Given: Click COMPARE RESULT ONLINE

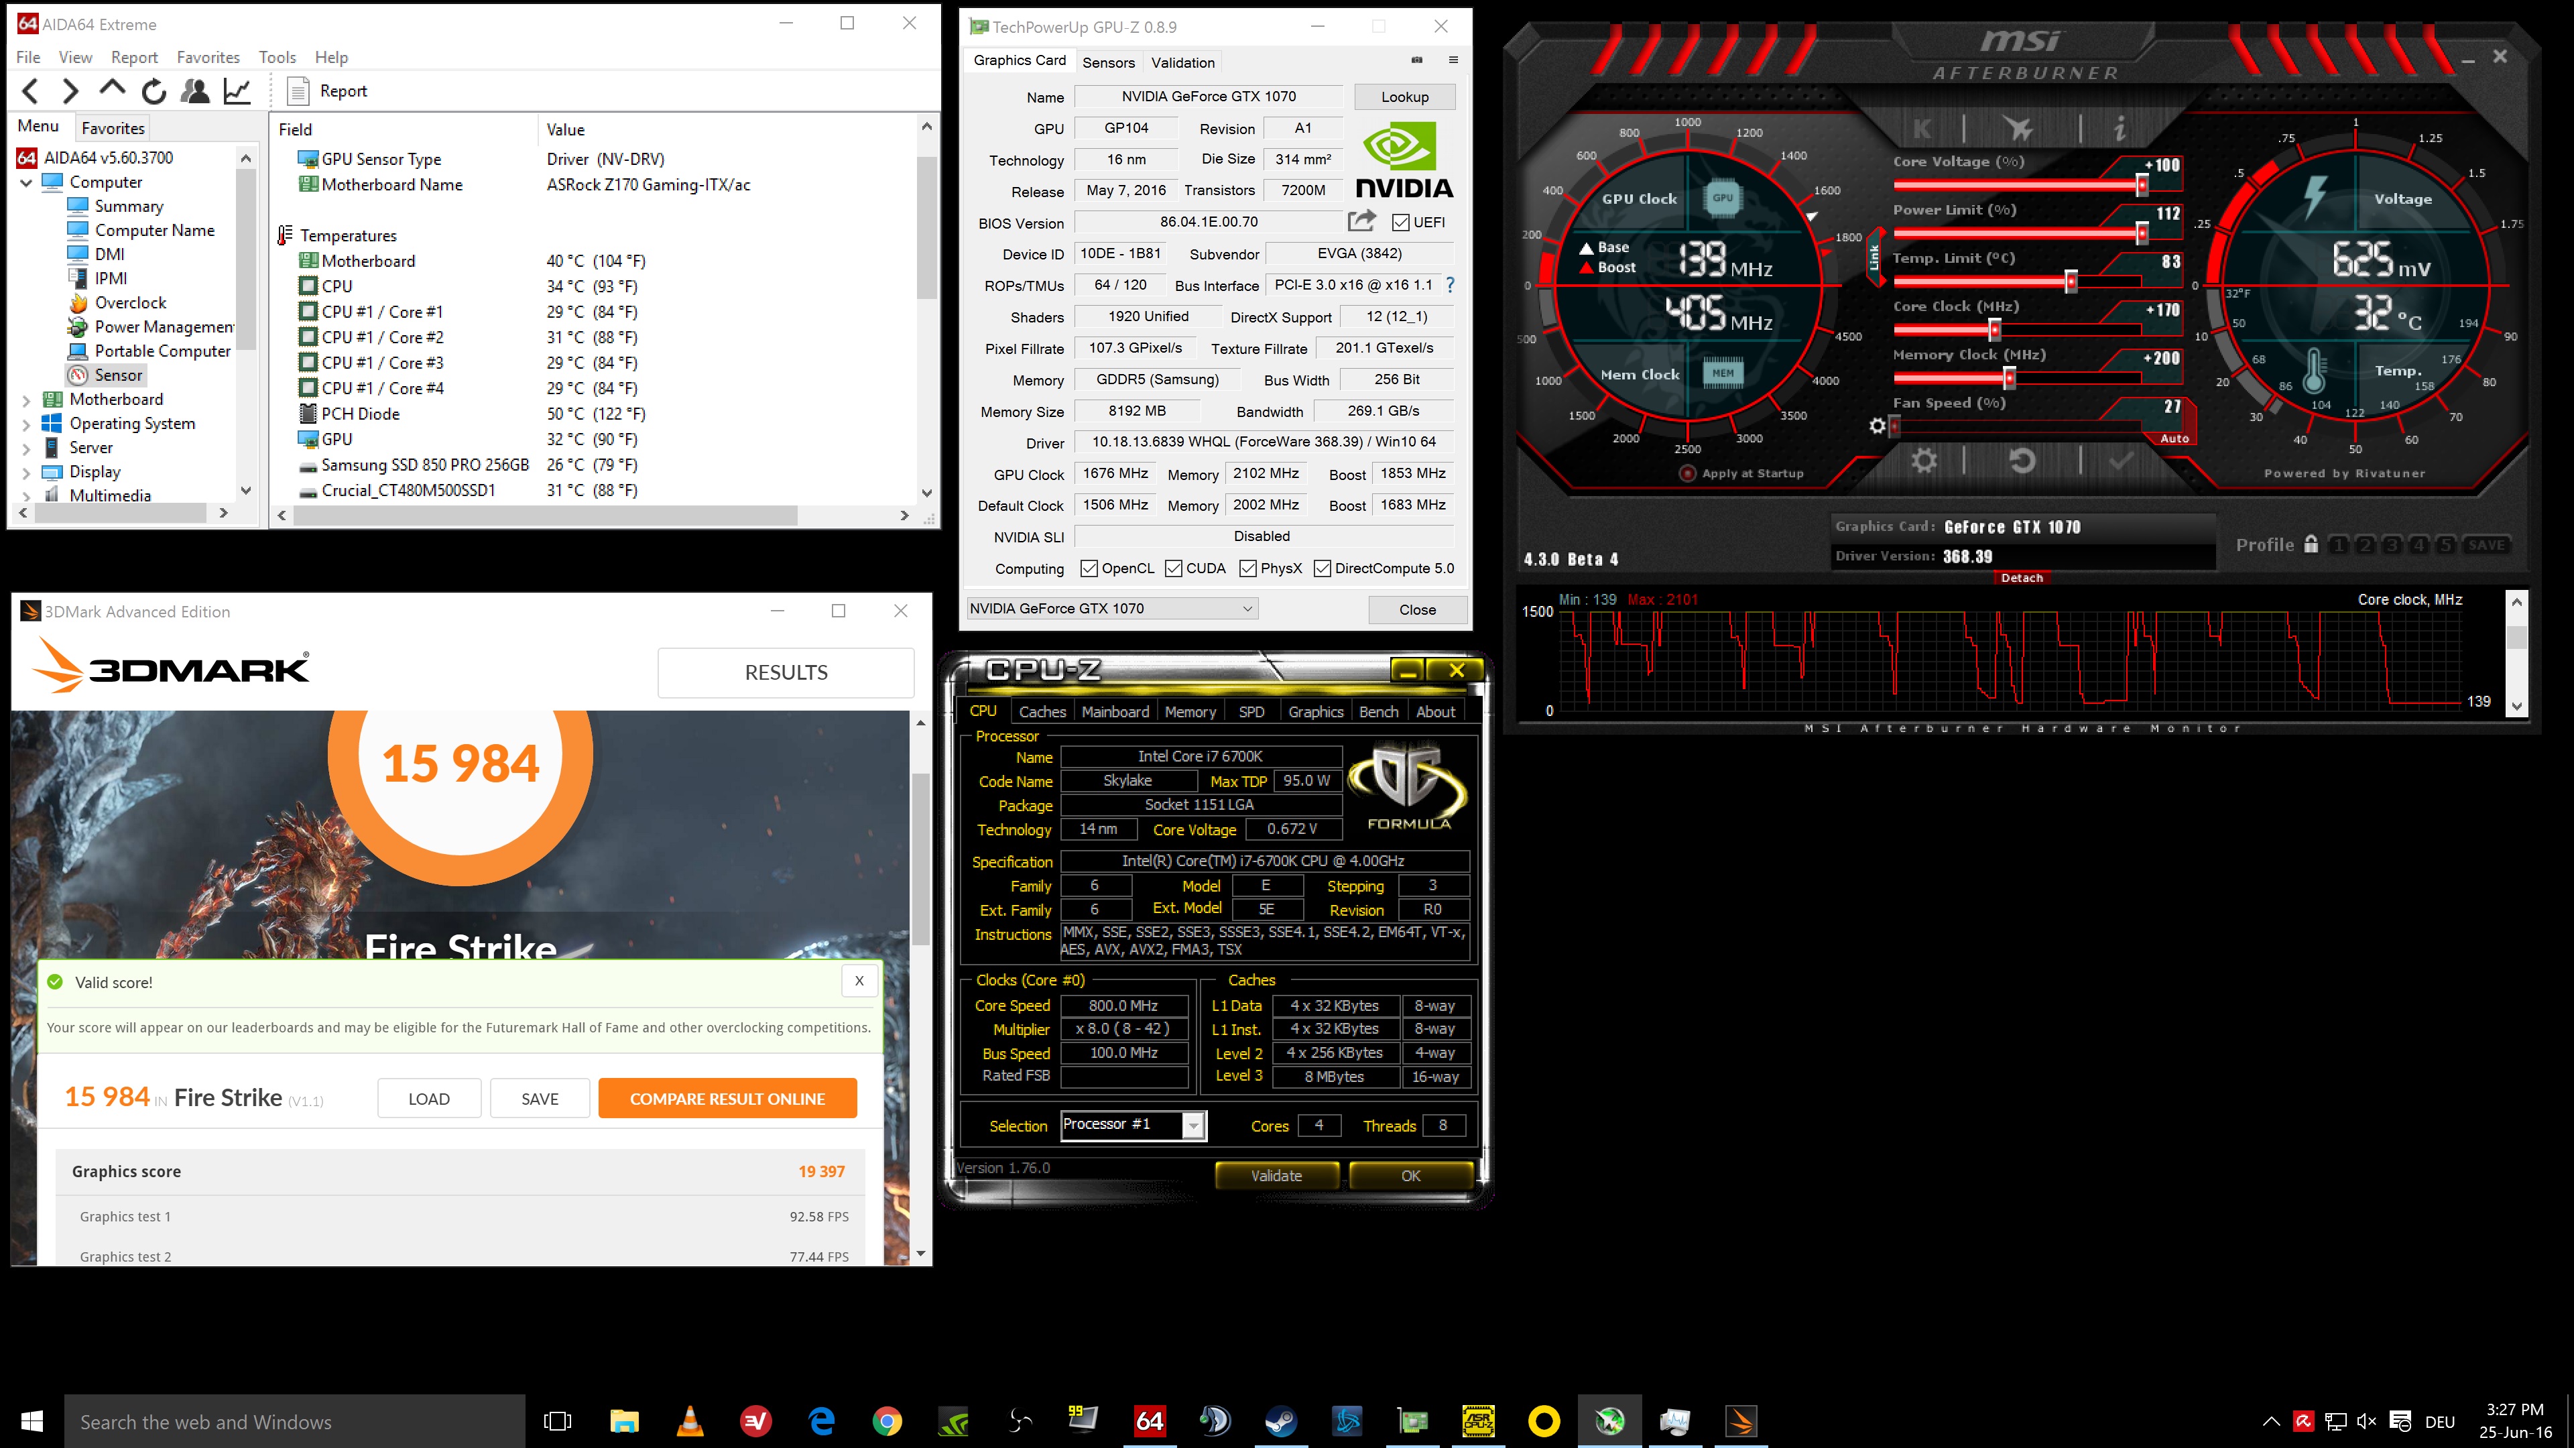Looking at the screenshot, I should click(727, 1098).
